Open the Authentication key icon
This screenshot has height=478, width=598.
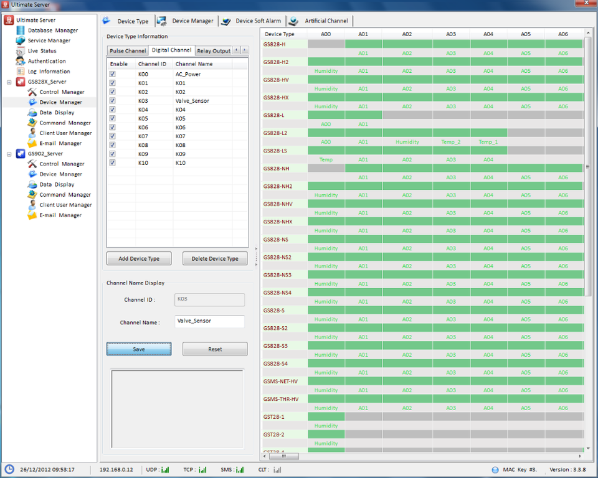(x=21, y=61)
